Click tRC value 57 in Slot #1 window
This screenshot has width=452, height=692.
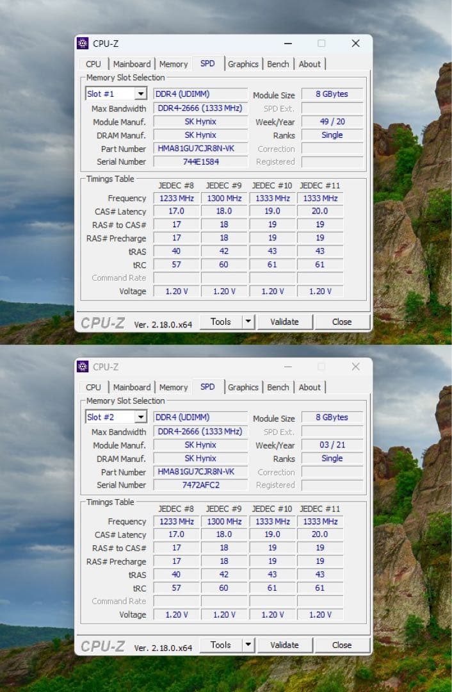[x=177, y=265]
